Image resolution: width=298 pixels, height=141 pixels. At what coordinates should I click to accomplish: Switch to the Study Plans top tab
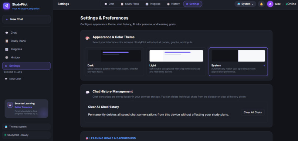point(130,4)
